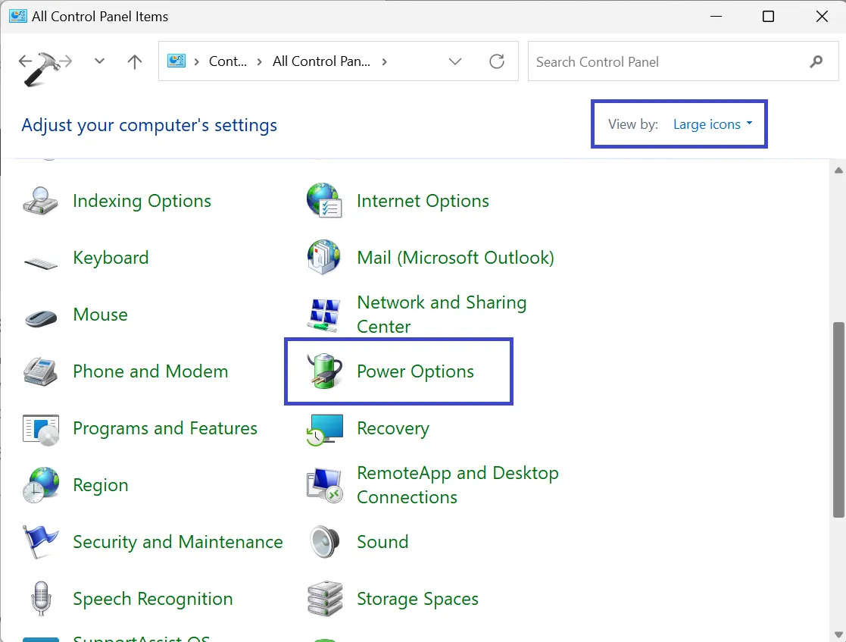
Task: Select the Mouse settings icon
Action: click(40, 315)
